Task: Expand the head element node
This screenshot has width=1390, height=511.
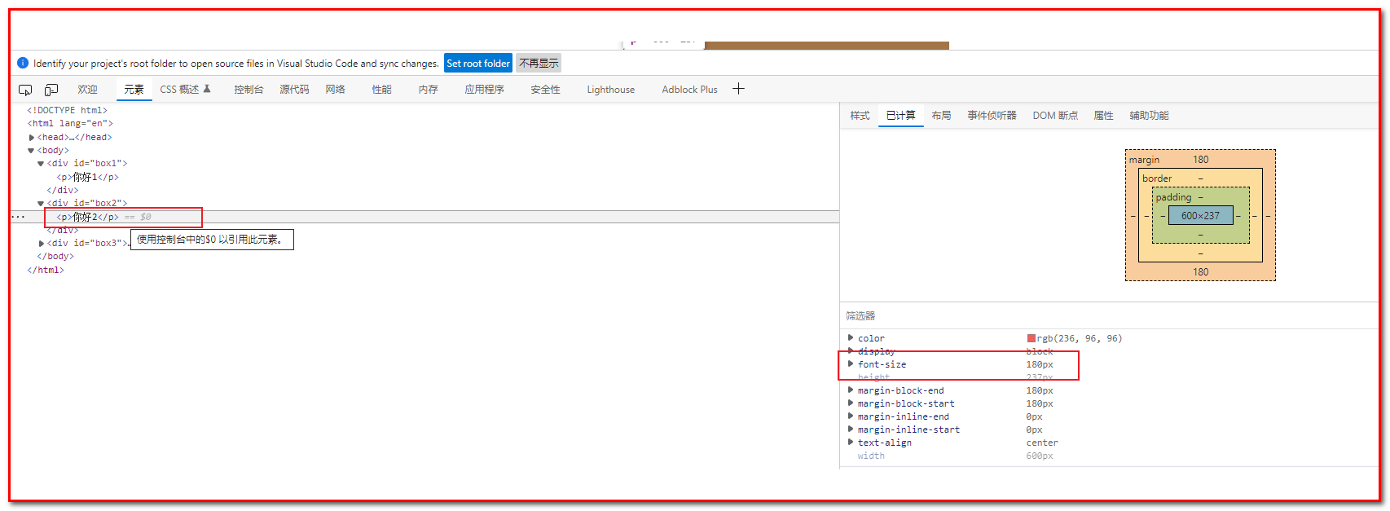Action: [x=32, y=138]
